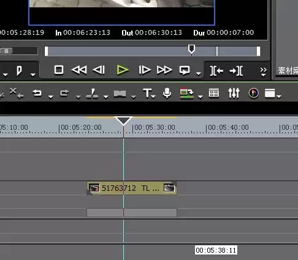Open the dropdown beside the loop button
This screenshot has width=298, height=260.
[198, 73]
